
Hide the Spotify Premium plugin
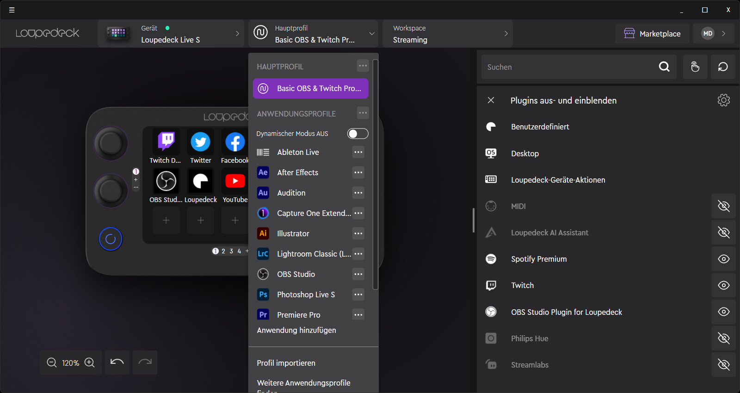pos(723,259)
